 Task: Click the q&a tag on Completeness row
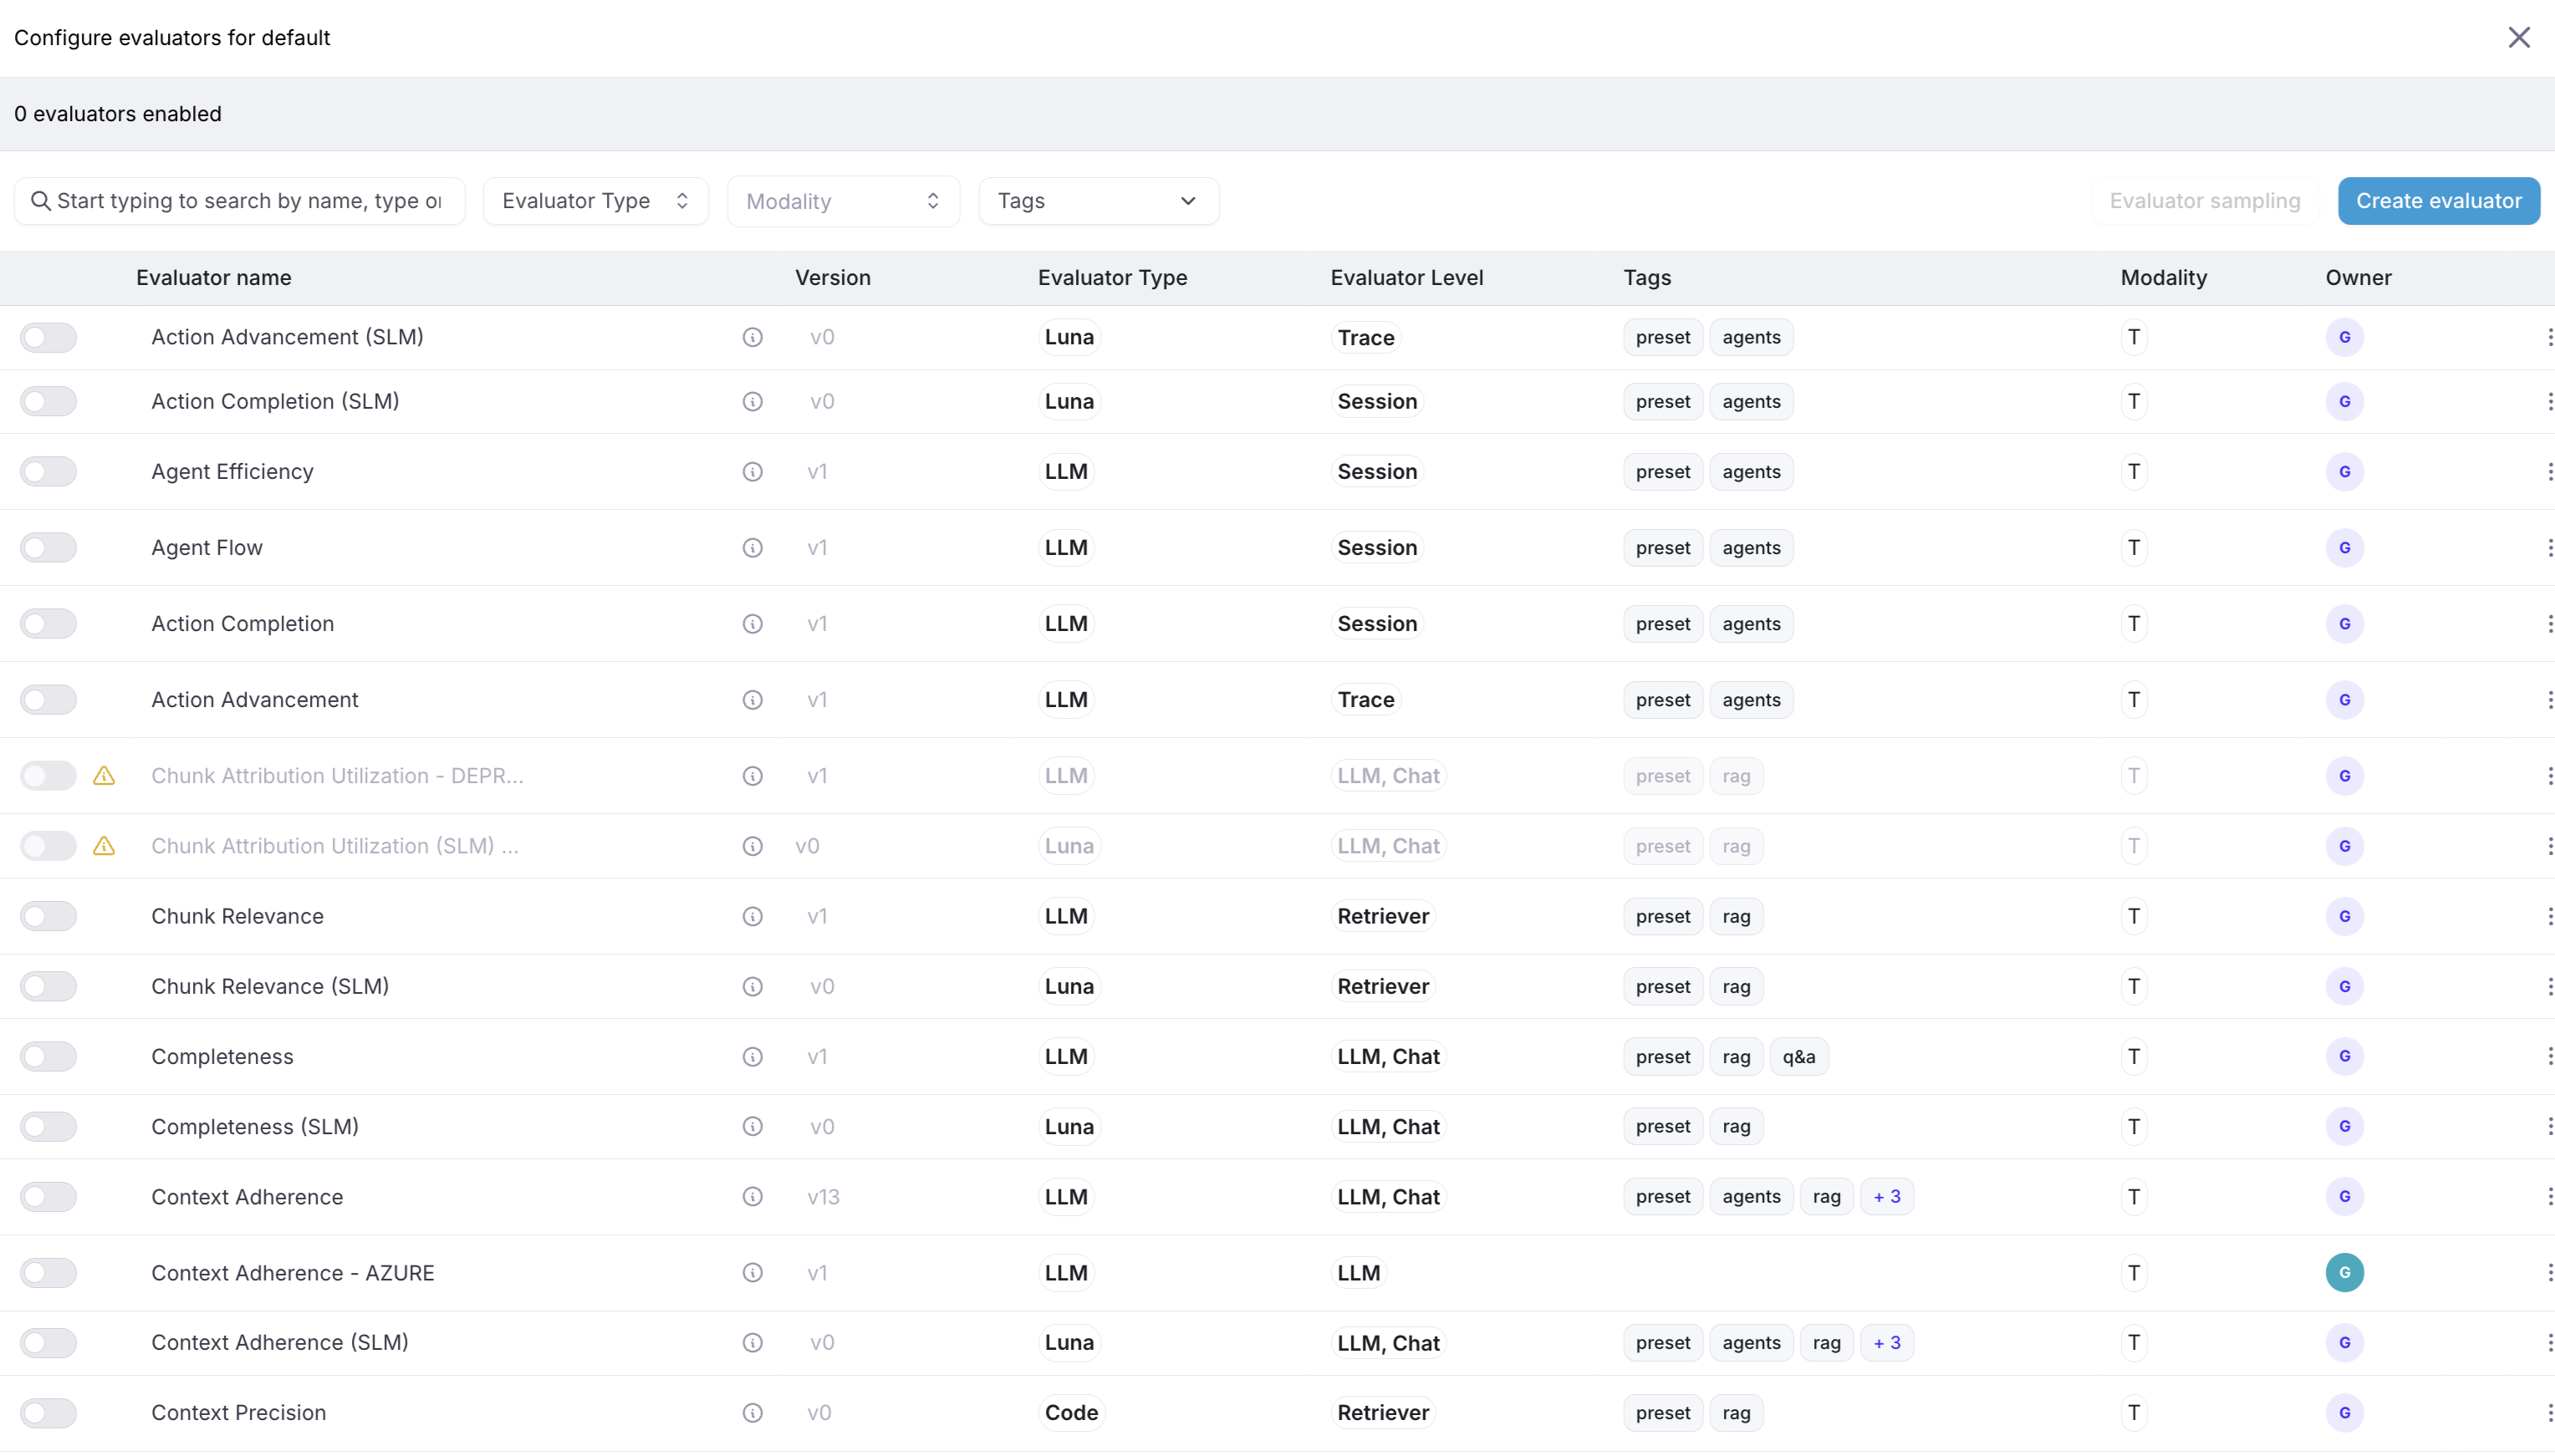1798,1056
